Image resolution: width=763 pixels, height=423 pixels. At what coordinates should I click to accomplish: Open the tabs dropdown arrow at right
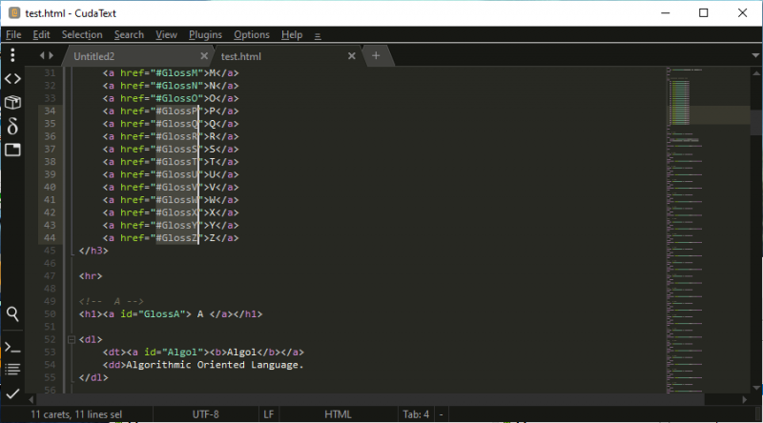click(x=755, y=56)
